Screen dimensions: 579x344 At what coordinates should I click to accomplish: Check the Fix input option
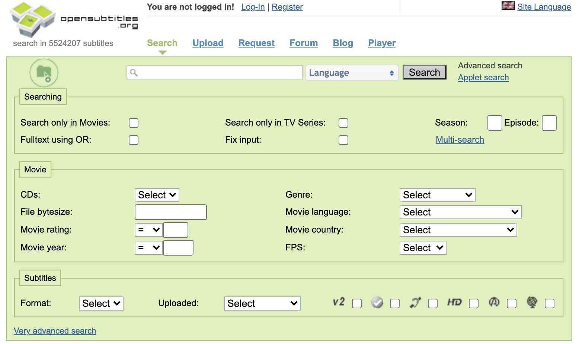343,140
